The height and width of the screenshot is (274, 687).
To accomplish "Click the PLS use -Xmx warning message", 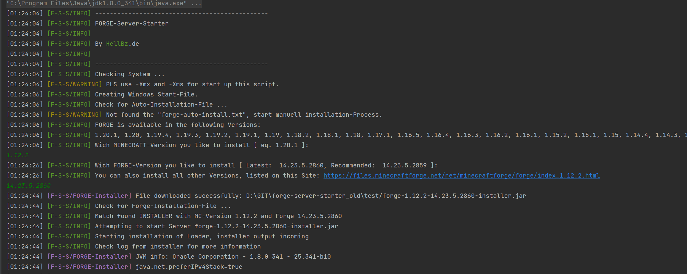I will pos(192,84).
